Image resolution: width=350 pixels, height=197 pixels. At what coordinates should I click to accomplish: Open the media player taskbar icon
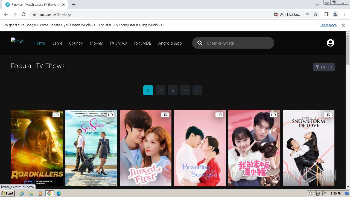(x=40, y=193)
